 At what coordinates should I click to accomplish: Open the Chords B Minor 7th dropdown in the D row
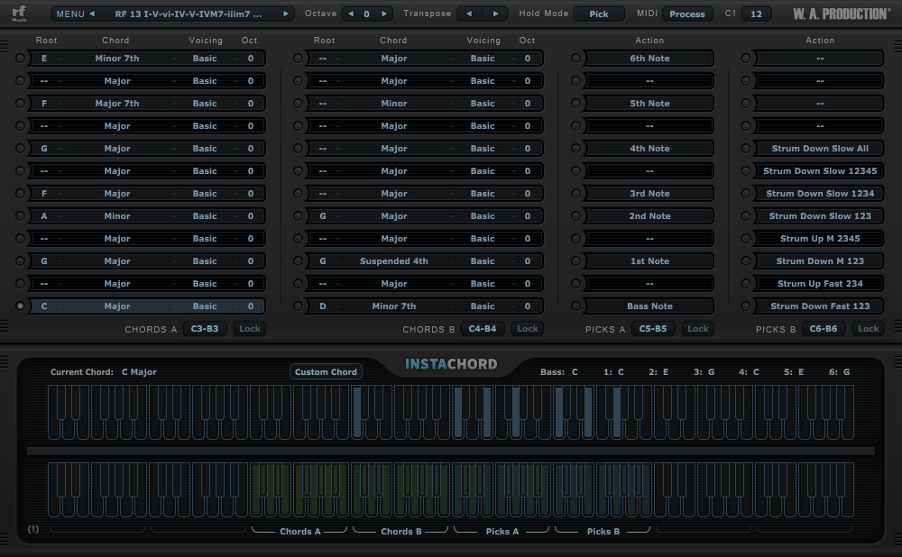[394, 306]
